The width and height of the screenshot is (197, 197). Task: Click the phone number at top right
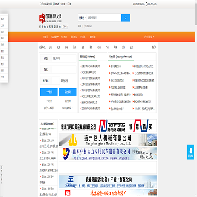pos(139,4)
